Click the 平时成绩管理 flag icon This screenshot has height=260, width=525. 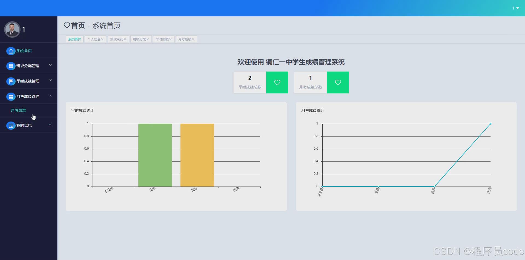[x=11, y=81]
